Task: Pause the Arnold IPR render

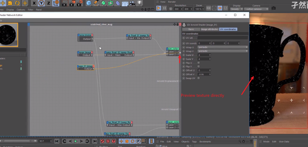Action: (164, 8)
